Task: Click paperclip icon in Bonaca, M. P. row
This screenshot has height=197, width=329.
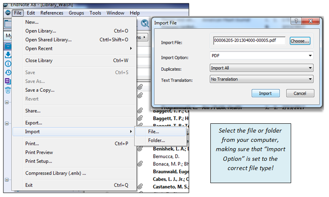Action: [140, 164]
